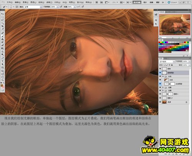Select the Crop tool
Screen dimensions: 192x156
[x=2, y=26]
